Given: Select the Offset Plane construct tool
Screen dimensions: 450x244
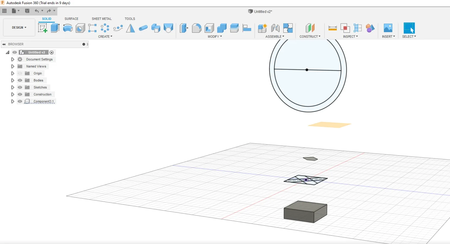Looking at the screenshot, I should 310,28.
